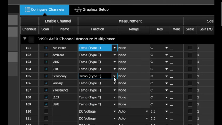Open More options for channel 109
222x125 pixels.
click(172, 105)
